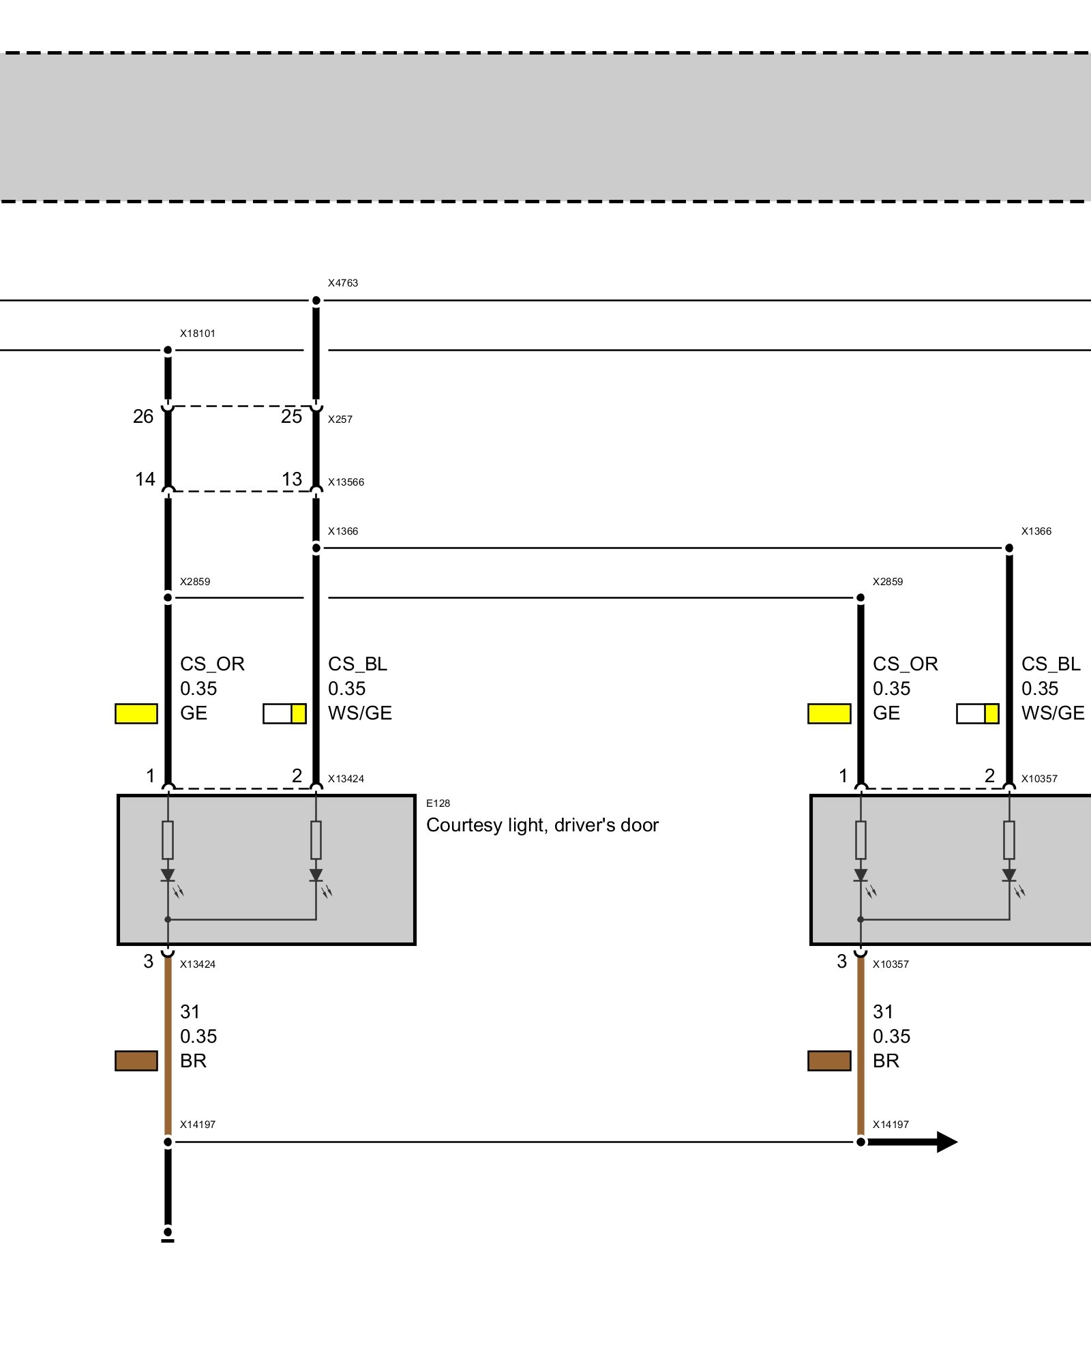Viewport: 1091px width, 1364px height.
Task: Select pin number 26
Action: pyautogui.click(x=143, y=417)
